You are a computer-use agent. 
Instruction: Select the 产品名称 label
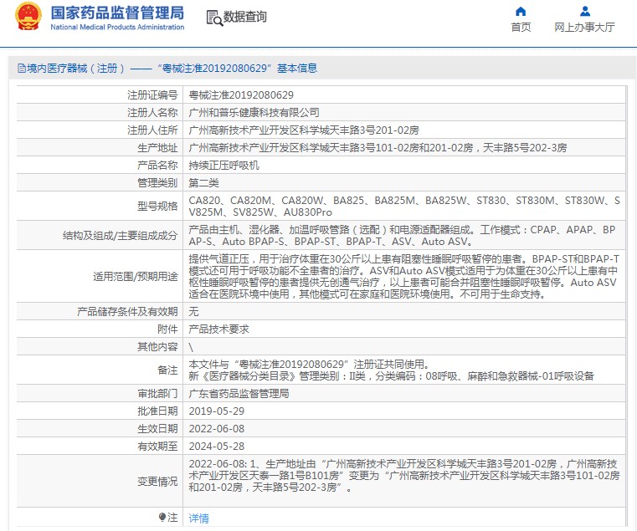[157, 166]
